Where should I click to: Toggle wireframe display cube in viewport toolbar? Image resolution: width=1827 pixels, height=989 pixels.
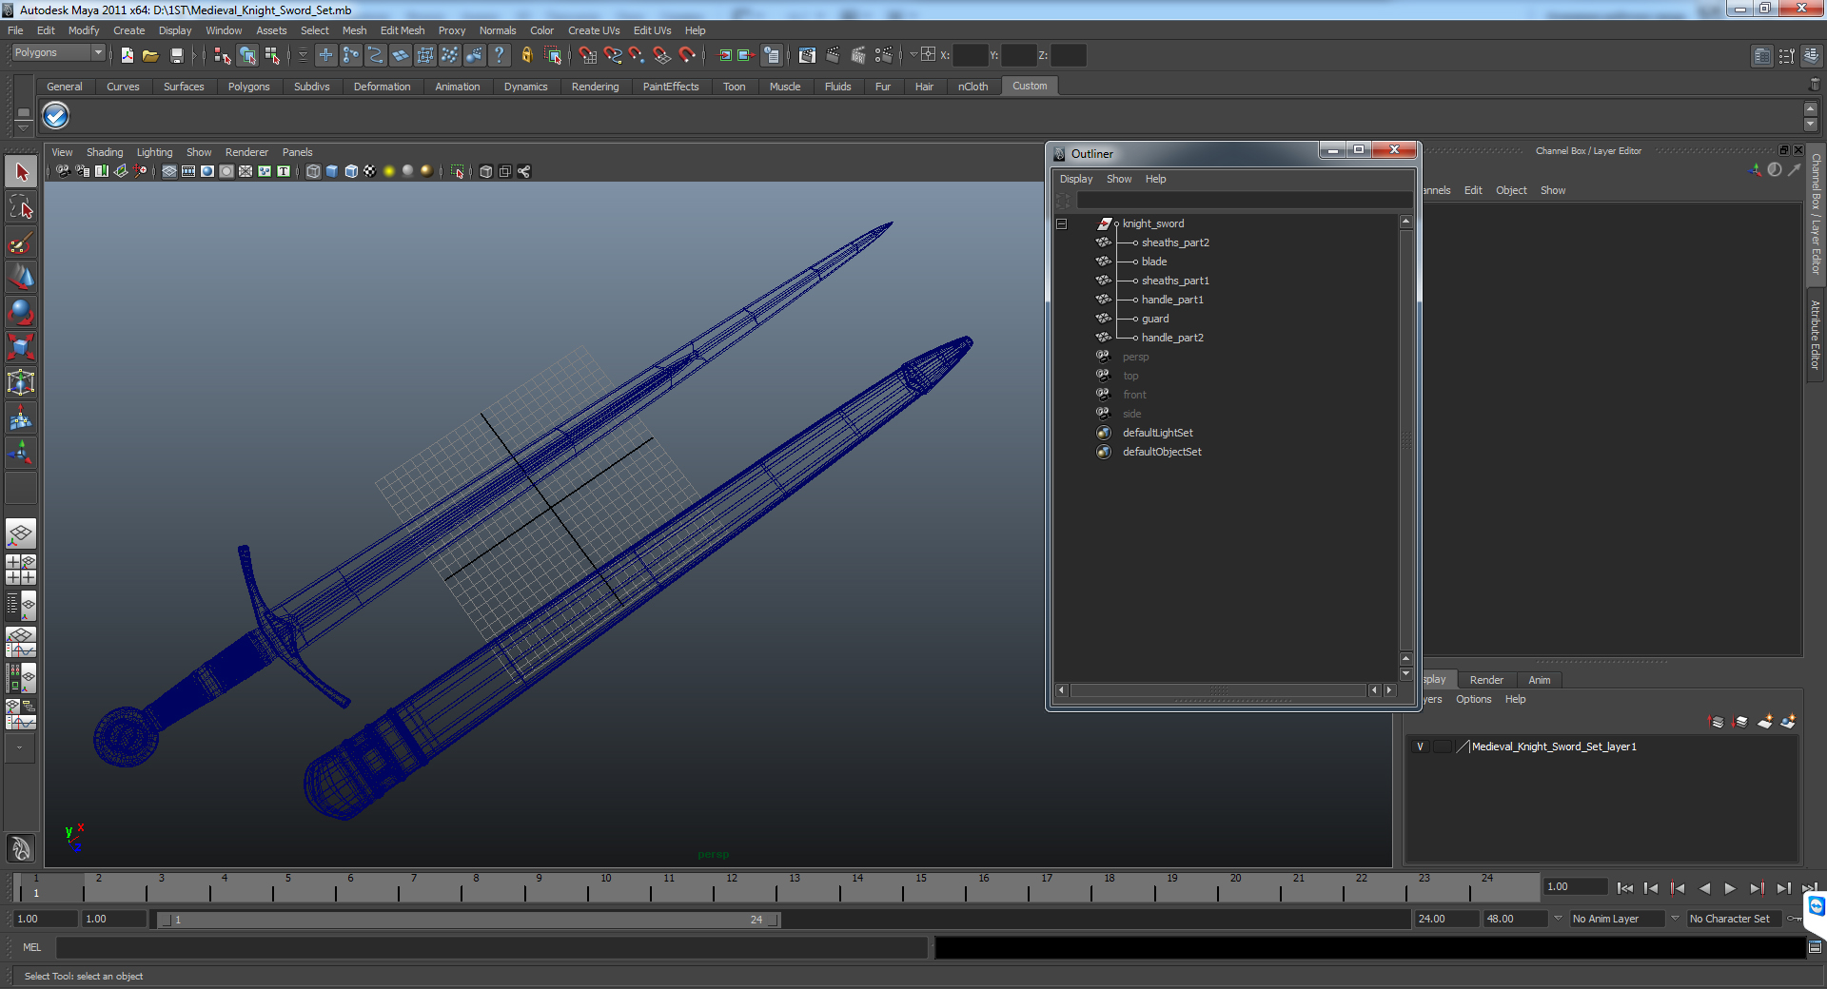point(313,171)
